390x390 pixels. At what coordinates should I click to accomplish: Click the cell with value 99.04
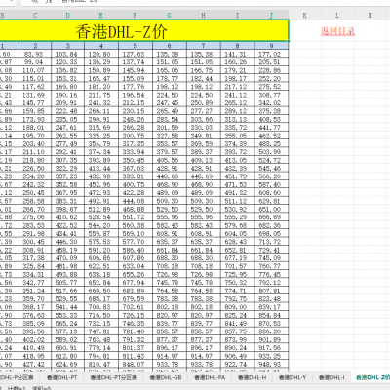35,62
